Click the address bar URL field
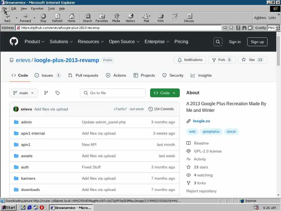 point(118,28)
